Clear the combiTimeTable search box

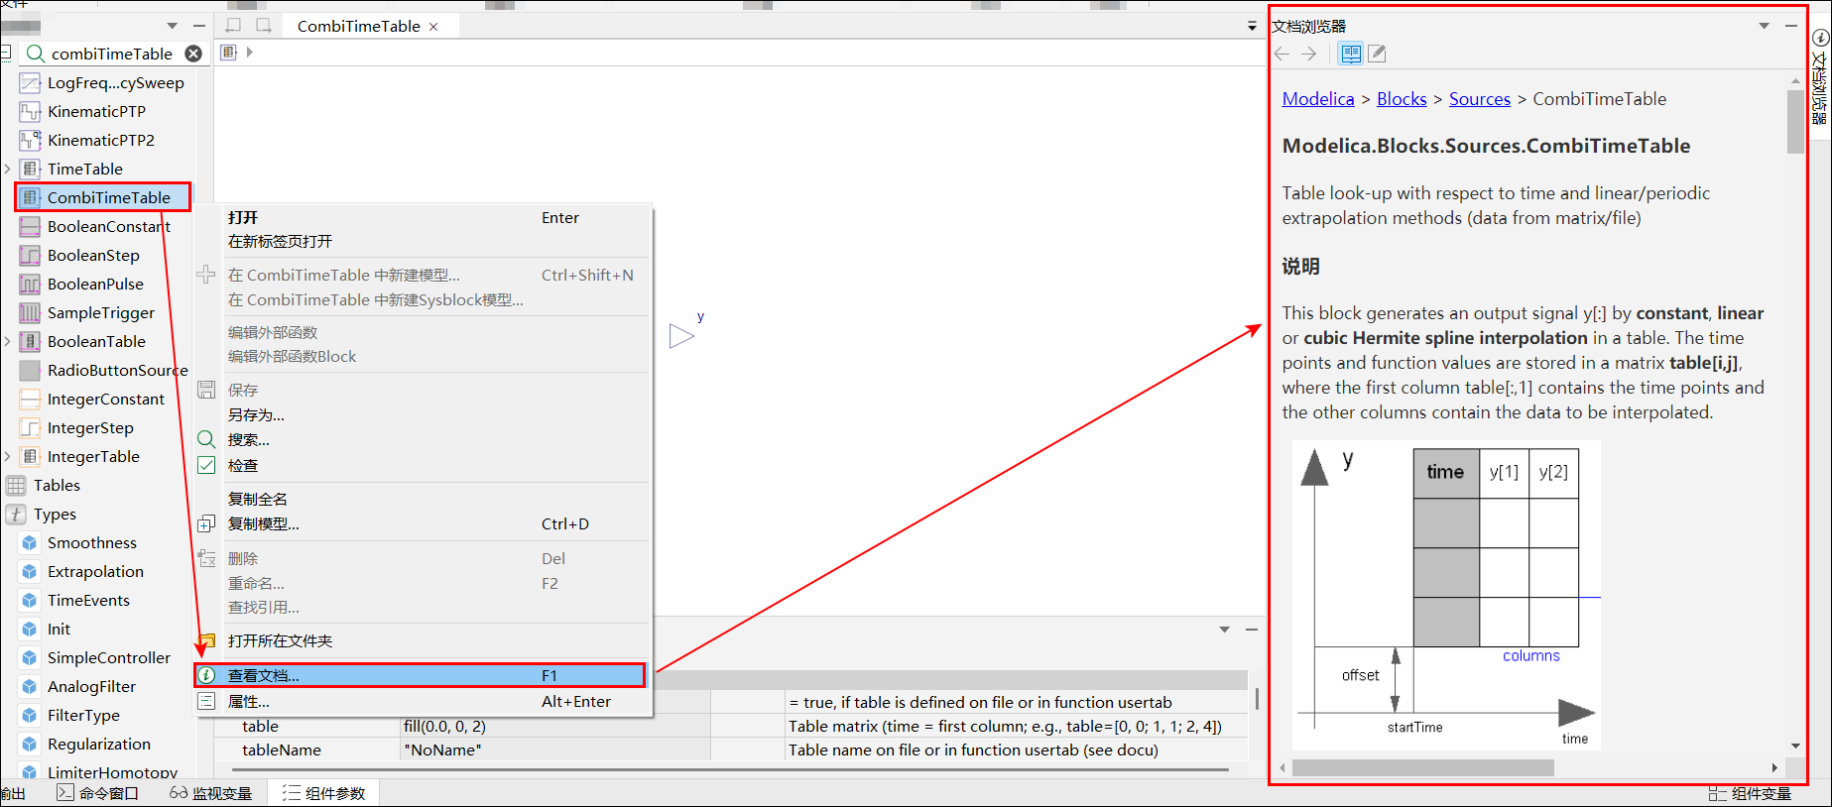(193, 54)
